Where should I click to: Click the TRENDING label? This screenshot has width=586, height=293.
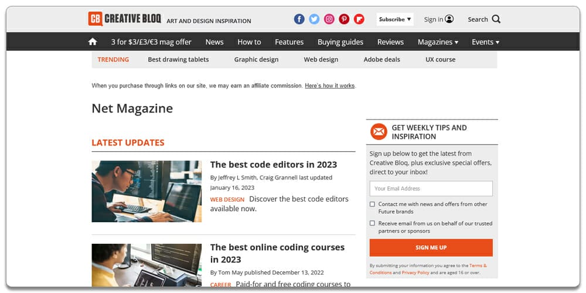coord(113,59)
